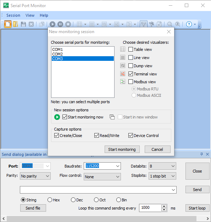
Task: Open the Session menu
Action: click(13, 15)
